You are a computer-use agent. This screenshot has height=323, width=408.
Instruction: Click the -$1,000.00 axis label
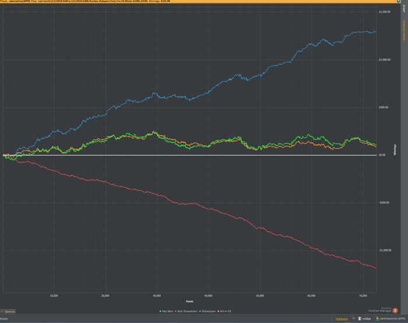click(x=385, y=250)
